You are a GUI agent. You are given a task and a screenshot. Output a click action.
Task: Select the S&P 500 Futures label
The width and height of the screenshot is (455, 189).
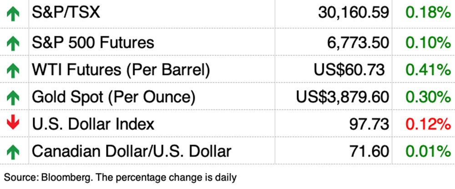click(x=93, y=43)
